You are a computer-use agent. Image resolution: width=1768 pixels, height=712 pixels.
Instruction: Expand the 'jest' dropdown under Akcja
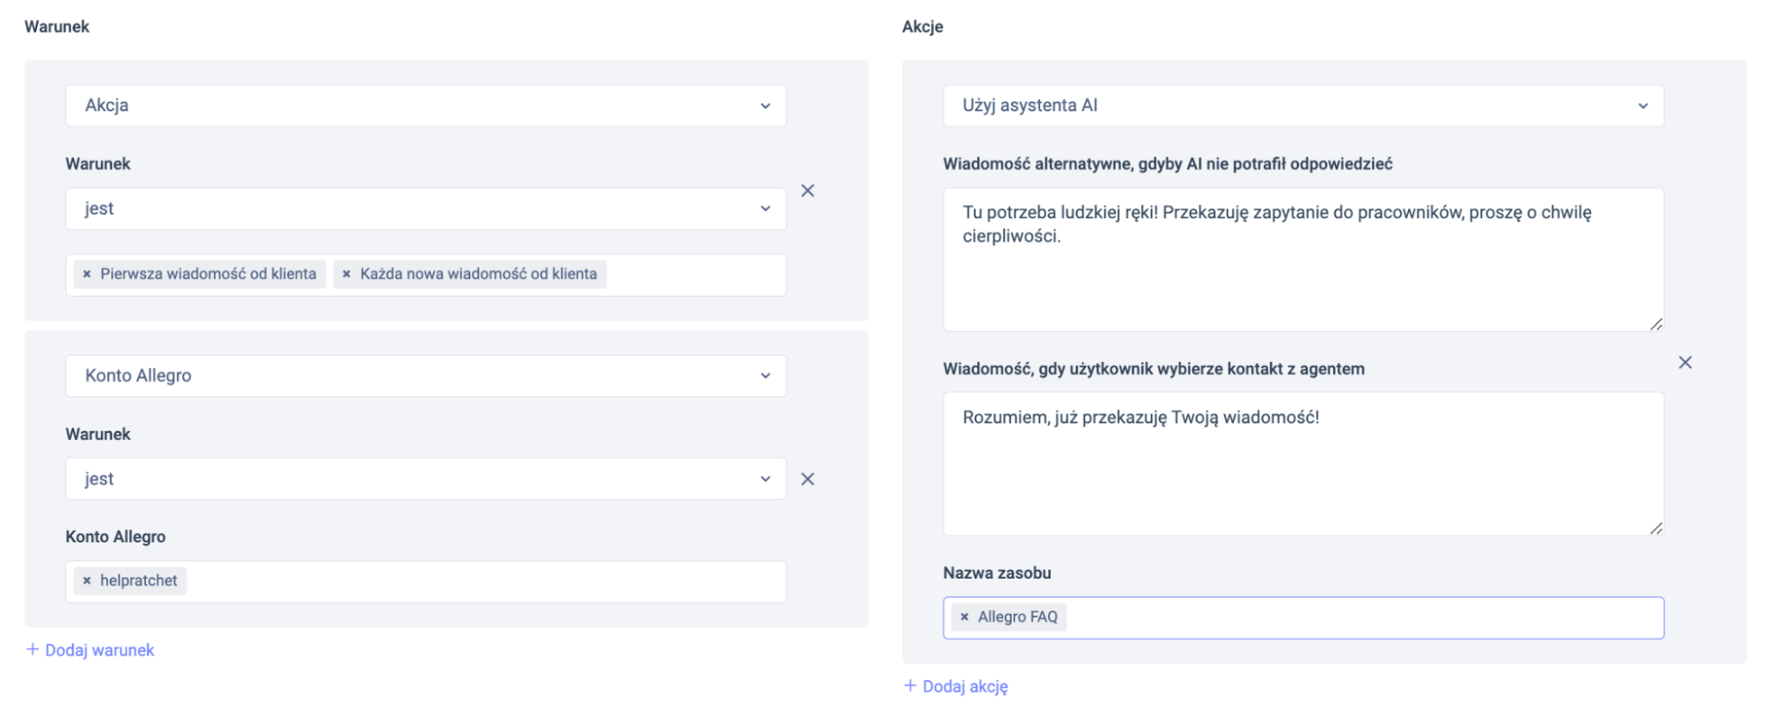point(425,208)
